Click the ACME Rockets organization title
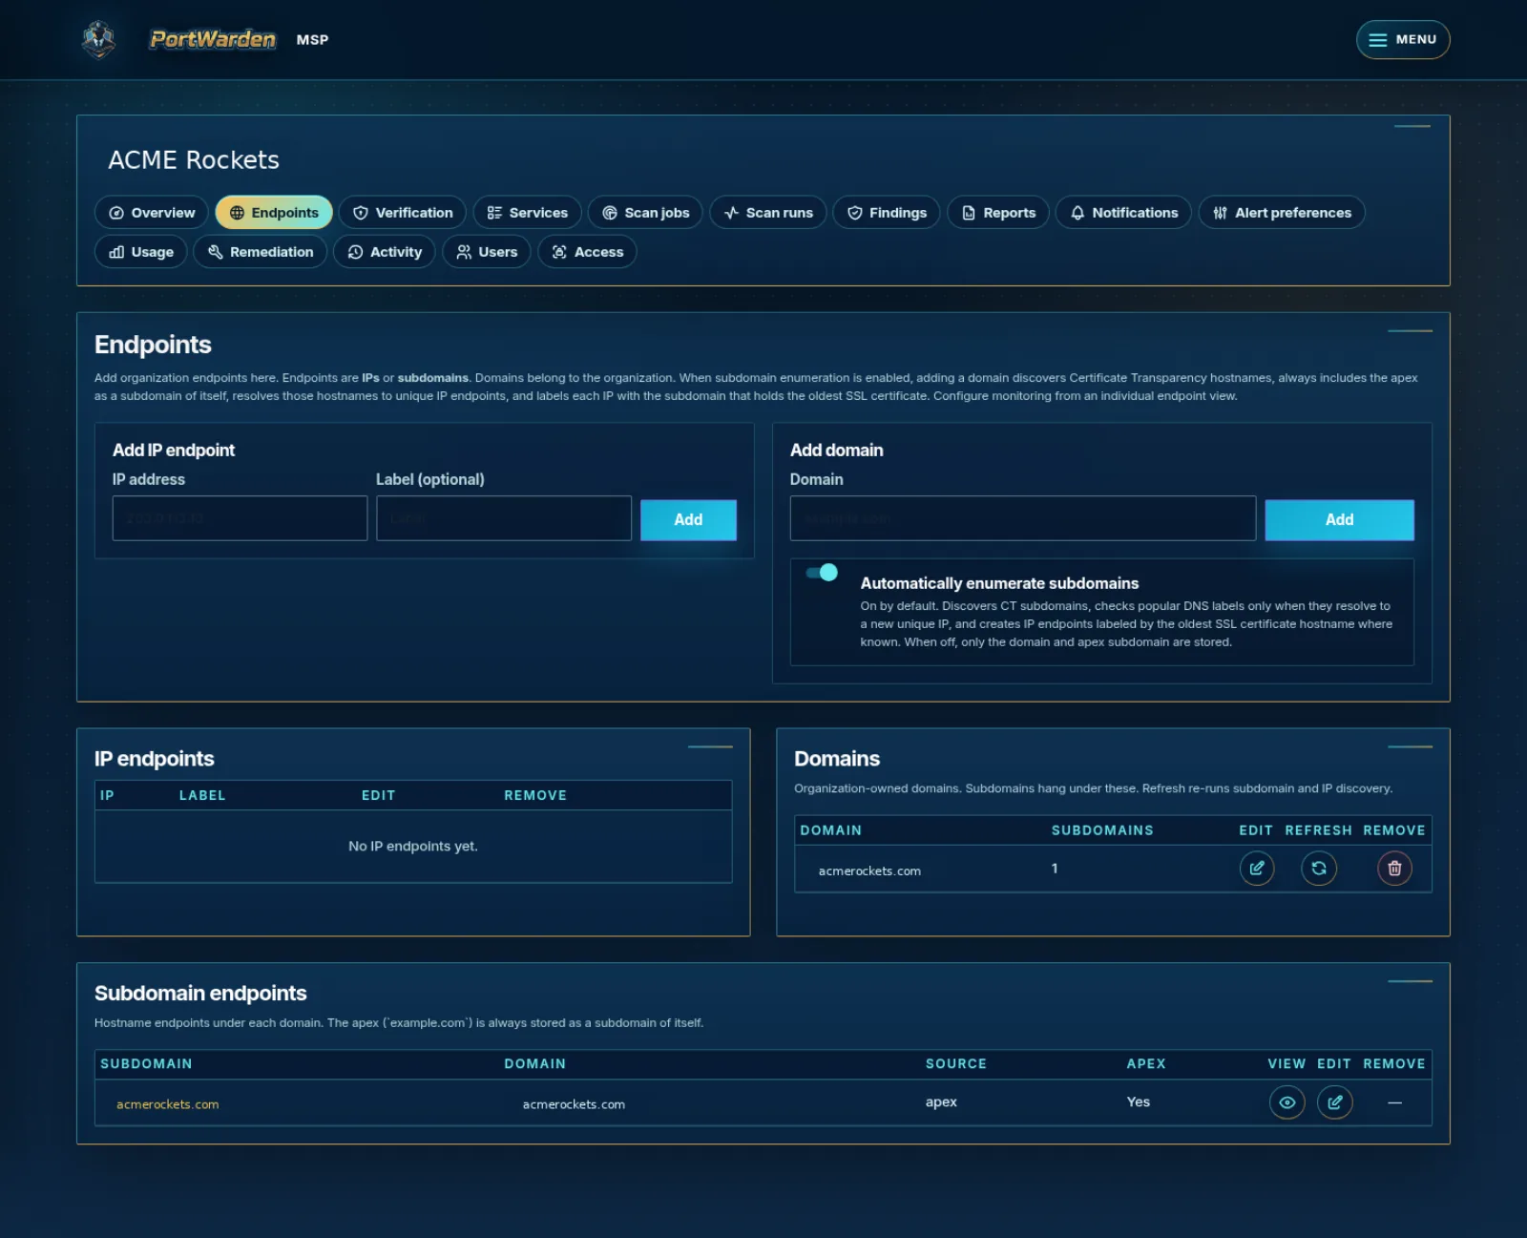Image resolution: width=1527 pixels, height=1238 pixels. [194, 159]
